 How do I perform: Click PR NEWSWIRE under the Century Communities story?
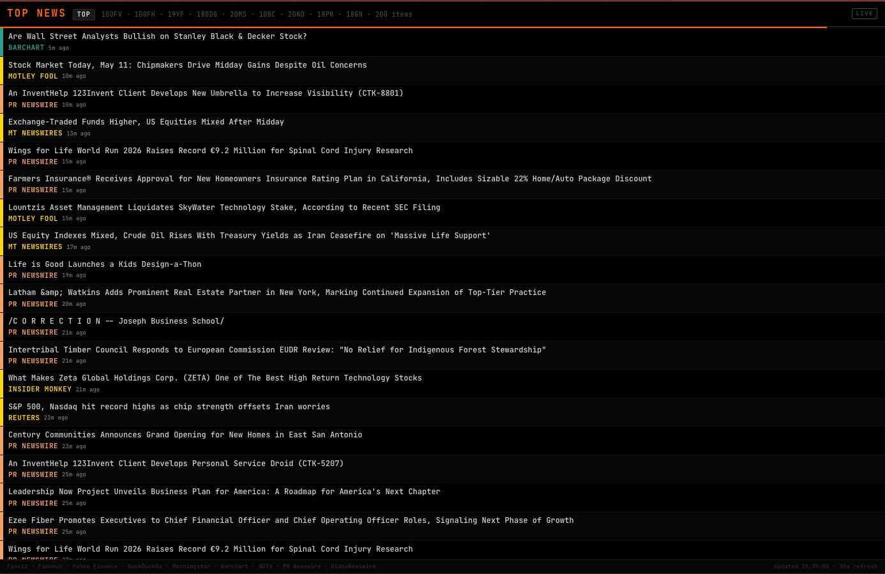[x=33, y=446]
